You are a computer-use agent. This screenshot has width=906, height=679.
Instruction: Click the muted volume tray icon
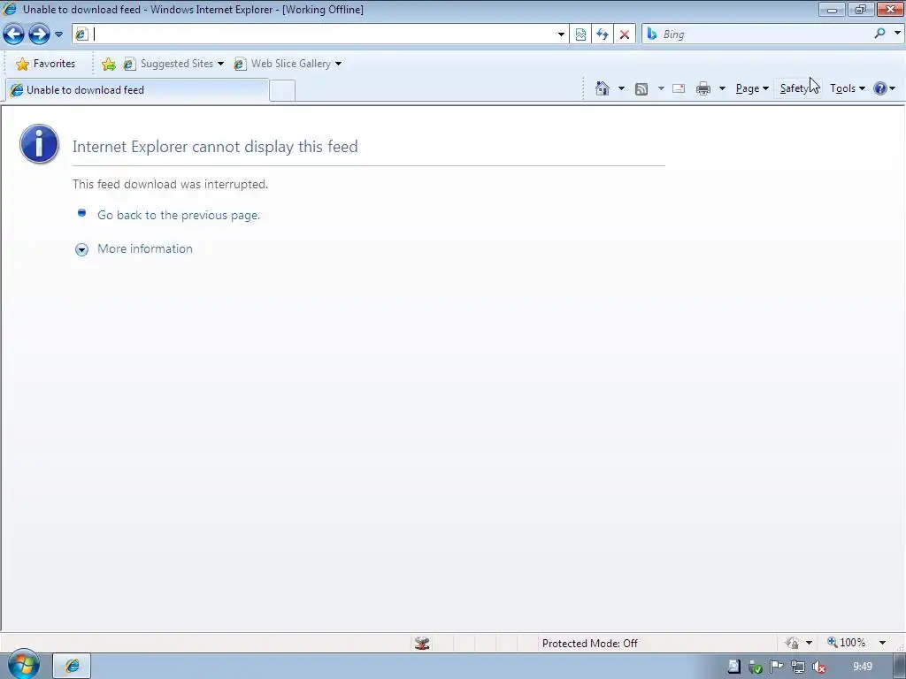[818, 667]
